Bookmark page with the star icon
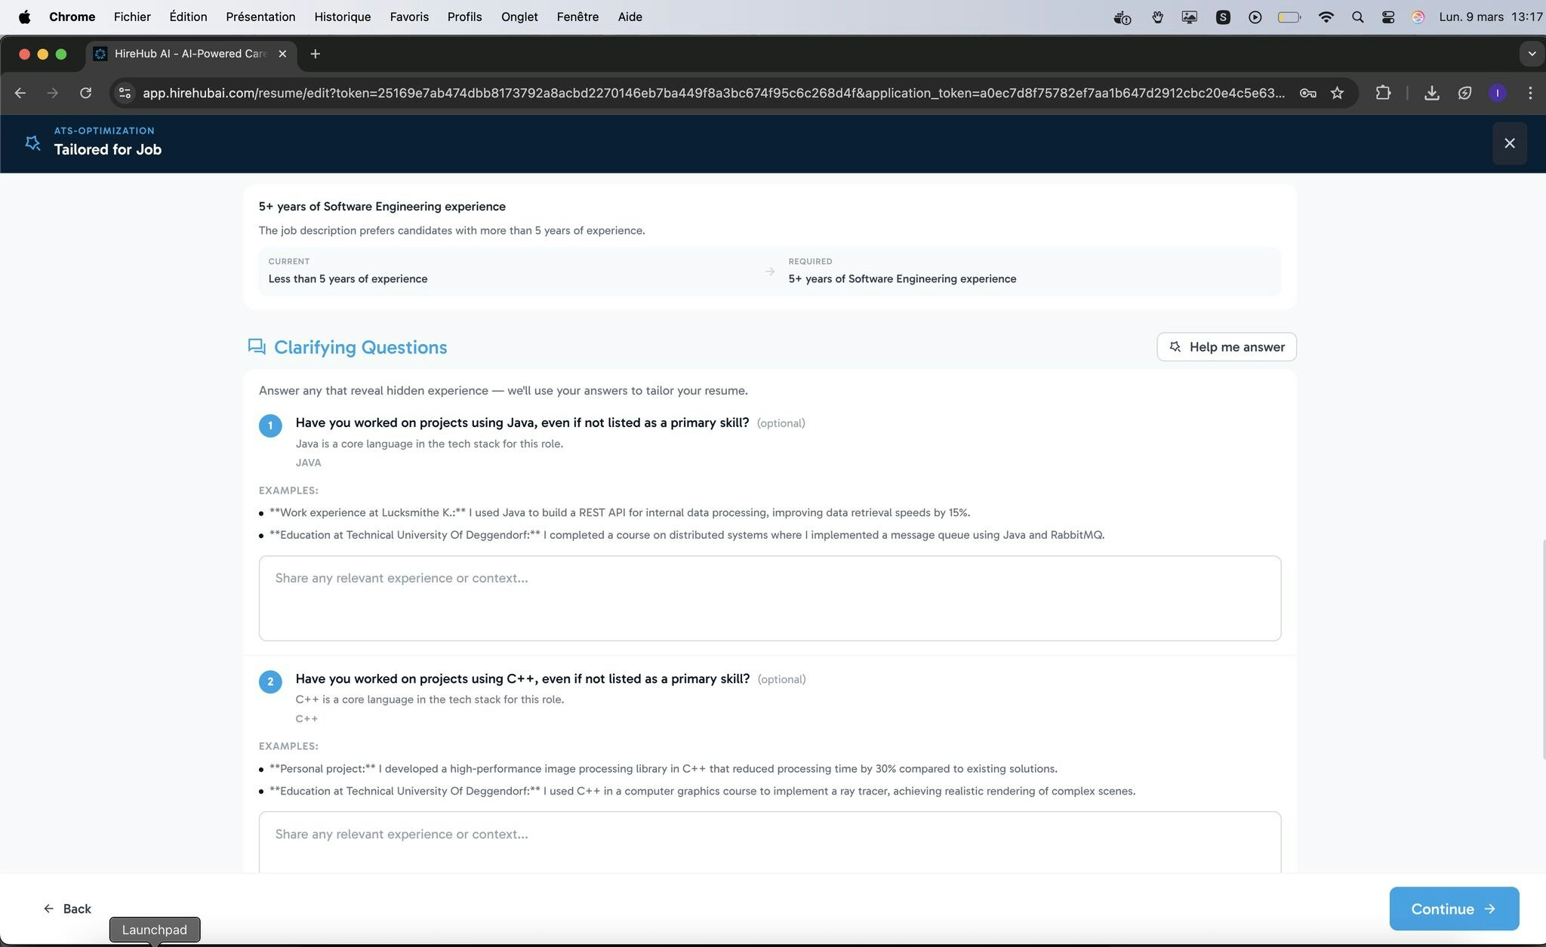 pyautogui.click(x=1337, y=93)
